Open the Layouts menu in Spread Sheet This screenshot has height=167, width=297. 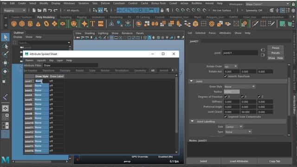(x=41, y=60)
